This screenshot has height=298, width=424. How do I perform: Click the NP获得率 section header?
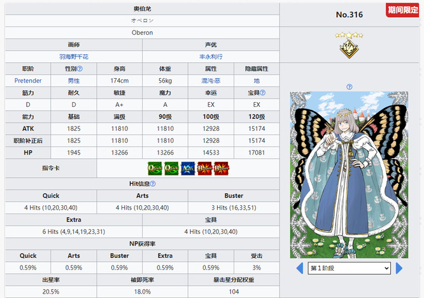click(142, 244)
